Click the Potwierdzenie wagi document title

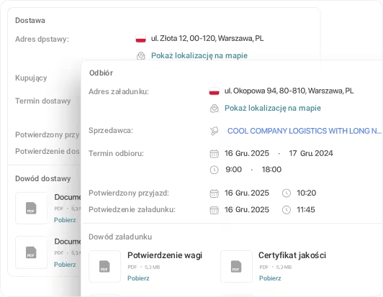coord(165,255)
